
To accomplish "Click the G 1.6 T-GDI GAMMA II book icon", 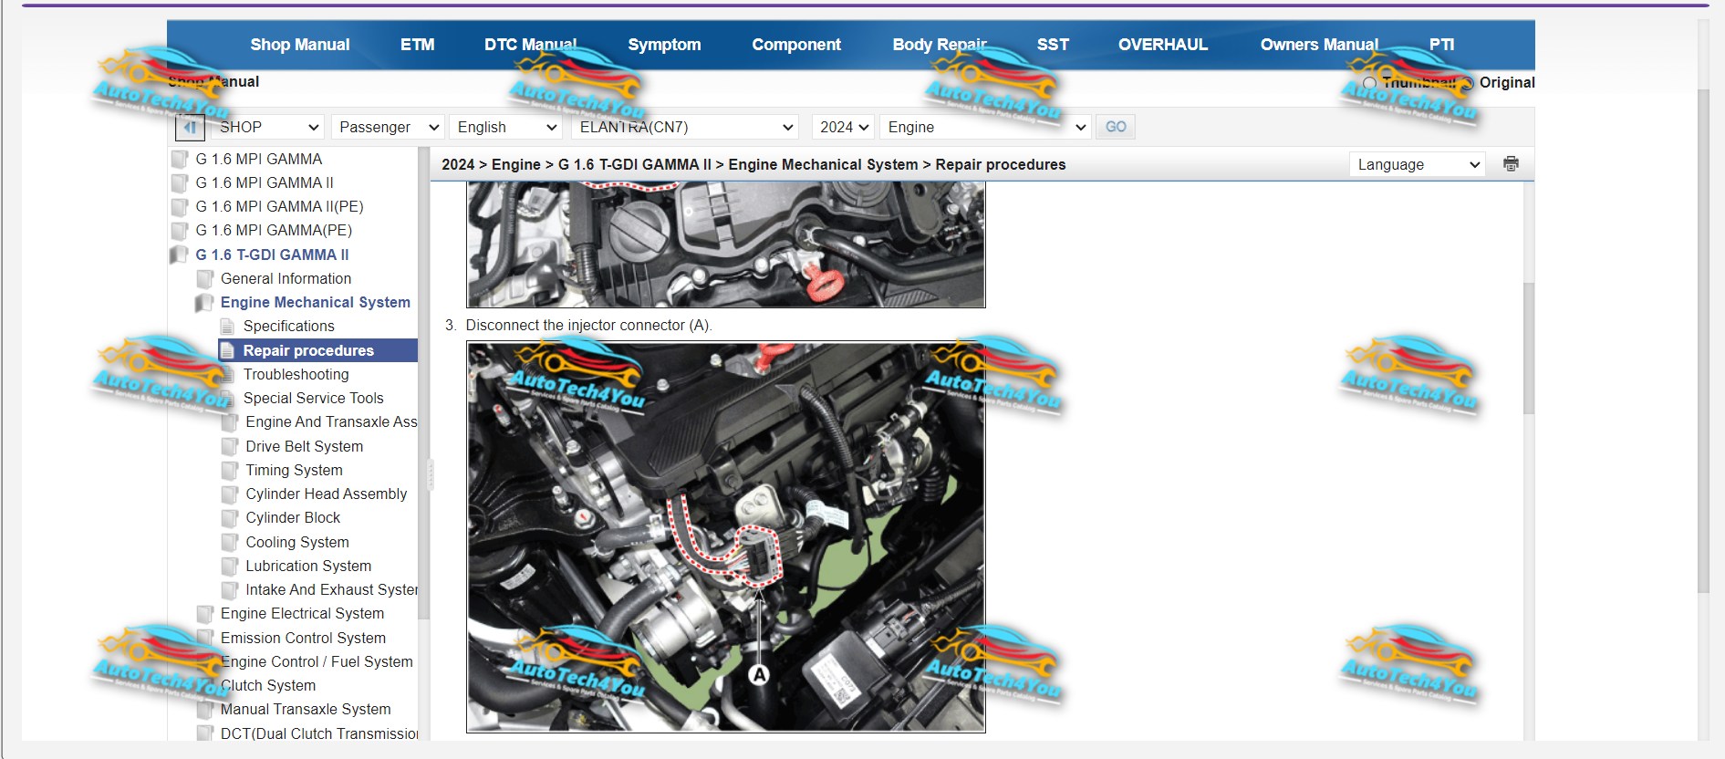I will pyautogui.click(x=180, y=255).
